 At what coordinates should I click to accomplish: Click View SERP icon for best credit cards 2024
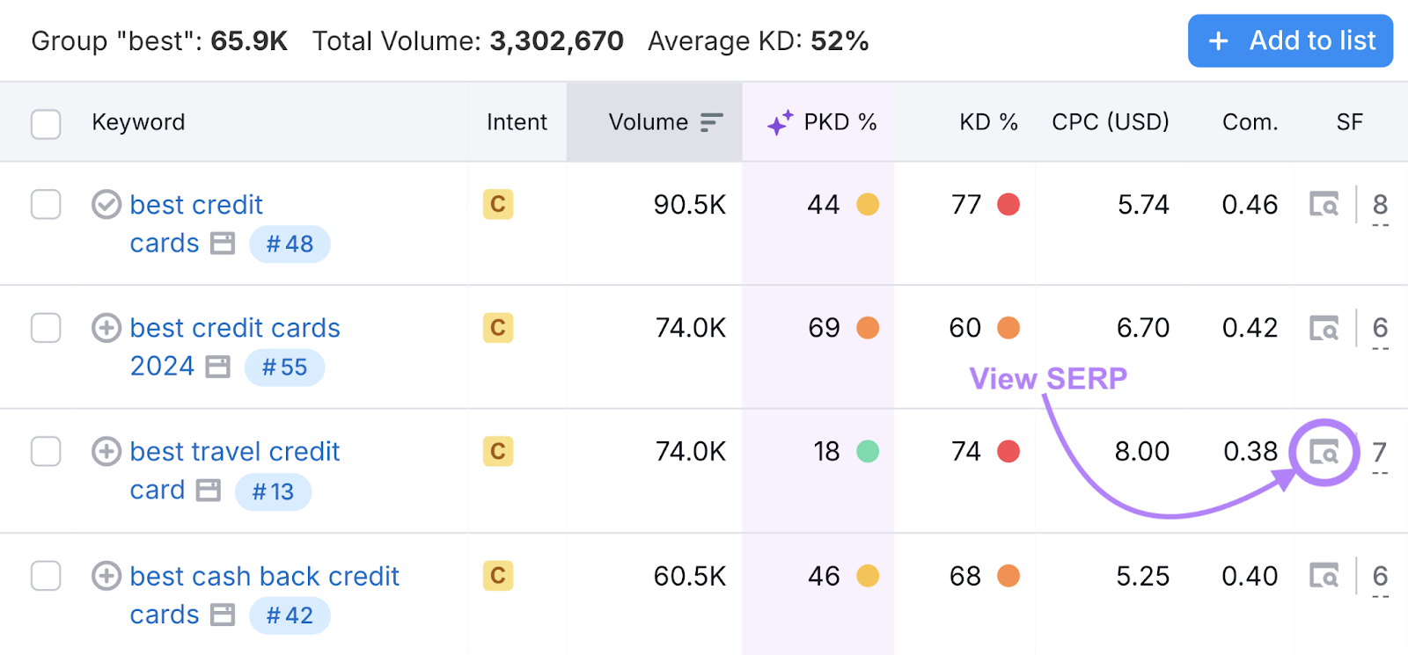[x=1324, y=329]
